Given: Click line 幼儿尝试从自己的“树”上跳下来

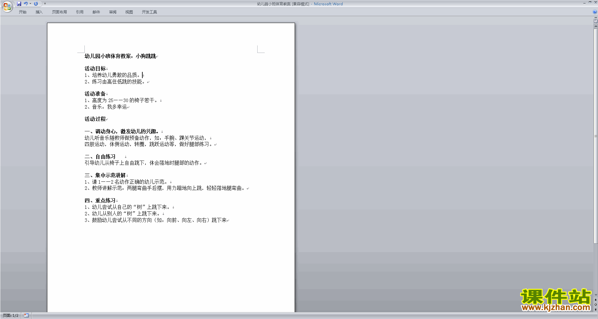Looking at the screenshot, I should coord(127,207).
